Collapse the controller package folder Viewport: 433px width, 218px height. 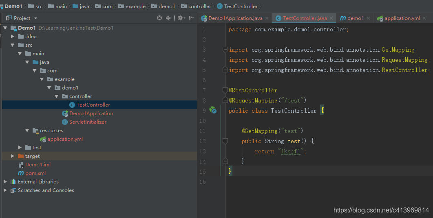(57, 96)
